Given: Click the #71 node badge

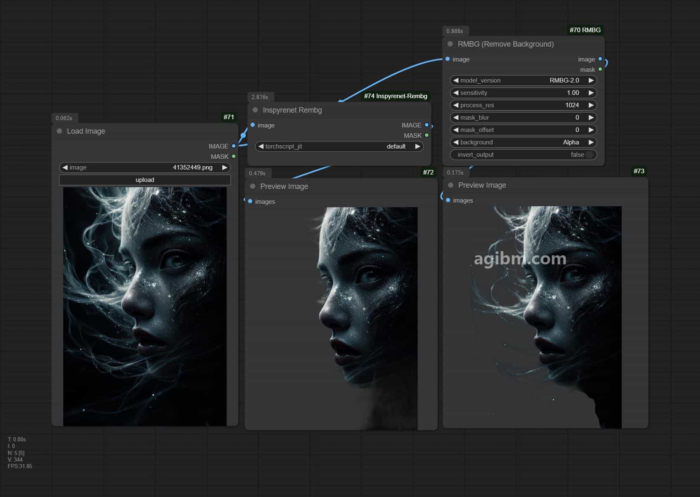Looking at the screenshot, I should point(229,117).
